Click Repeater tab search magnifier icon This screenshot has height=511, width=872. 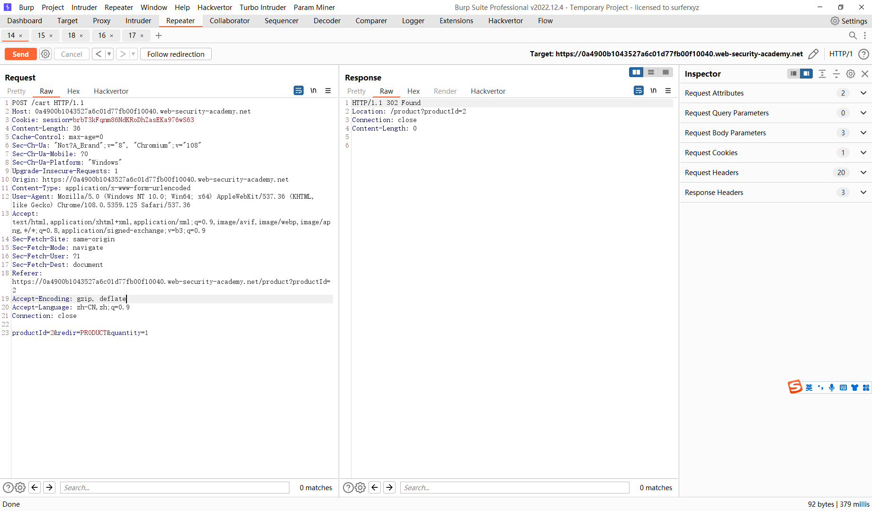click(853, 35)
